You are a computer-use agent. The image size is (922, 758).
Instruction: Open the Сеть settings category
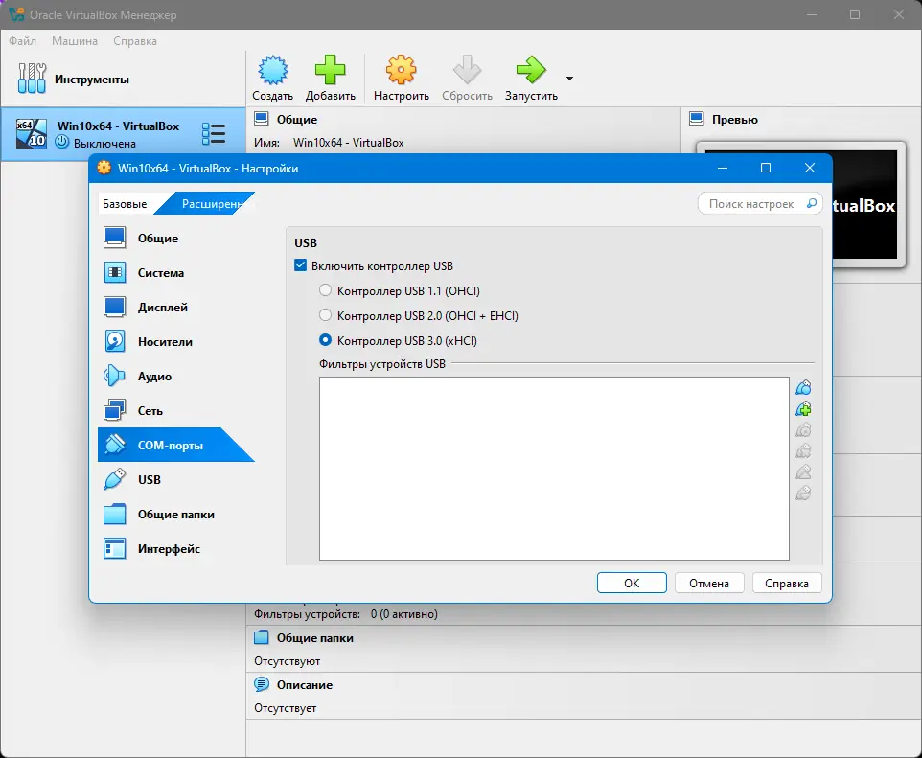click(x=175, y=410)
